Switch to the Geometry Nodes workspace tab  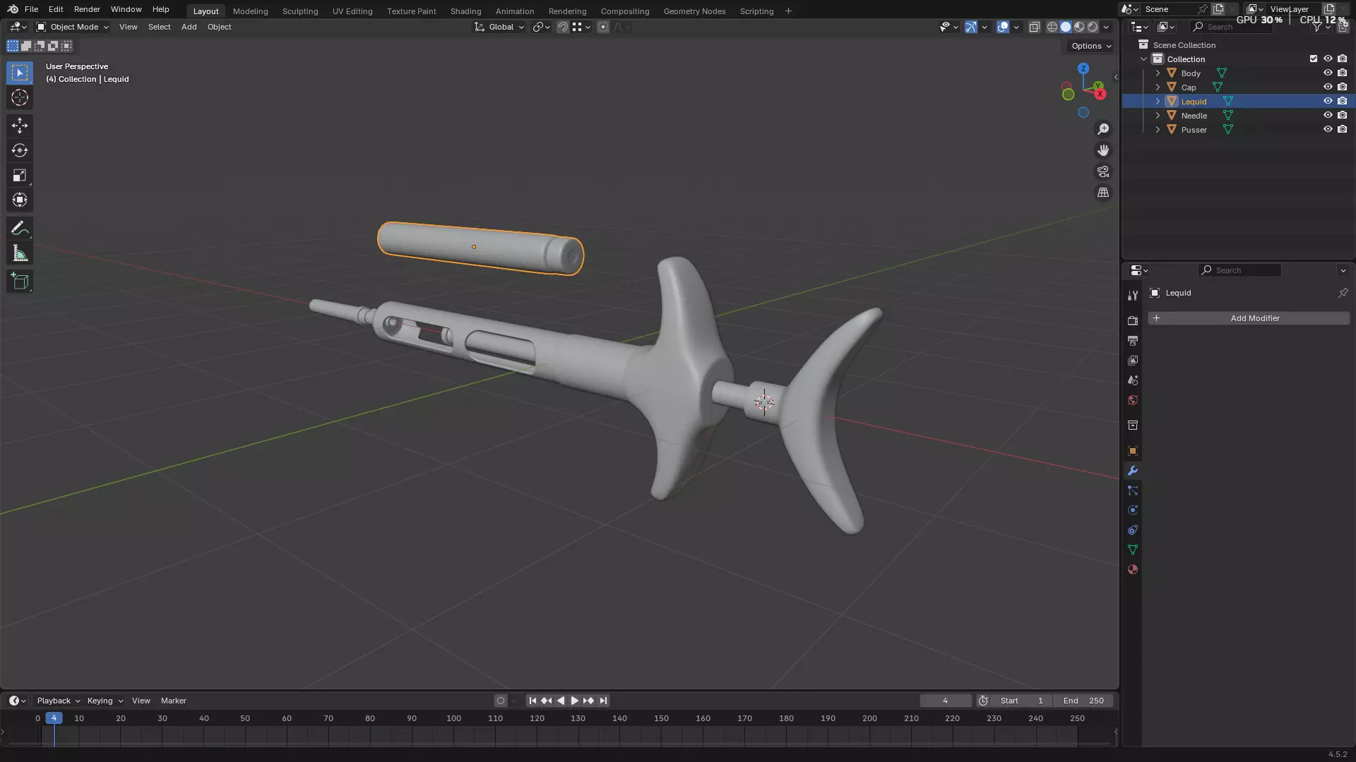(x=694, y=11)
